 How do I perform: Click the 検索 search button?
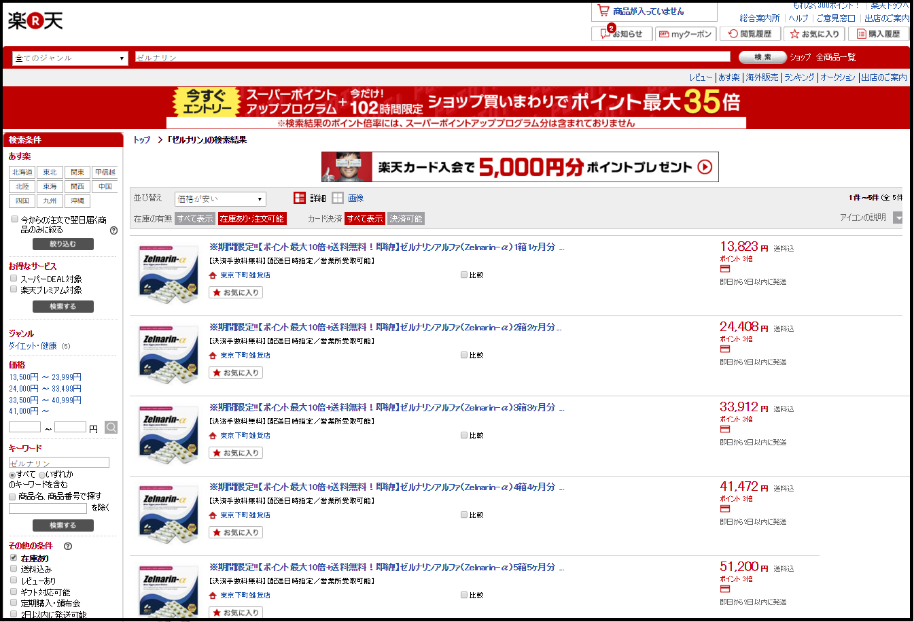click(x=762, y=57)
